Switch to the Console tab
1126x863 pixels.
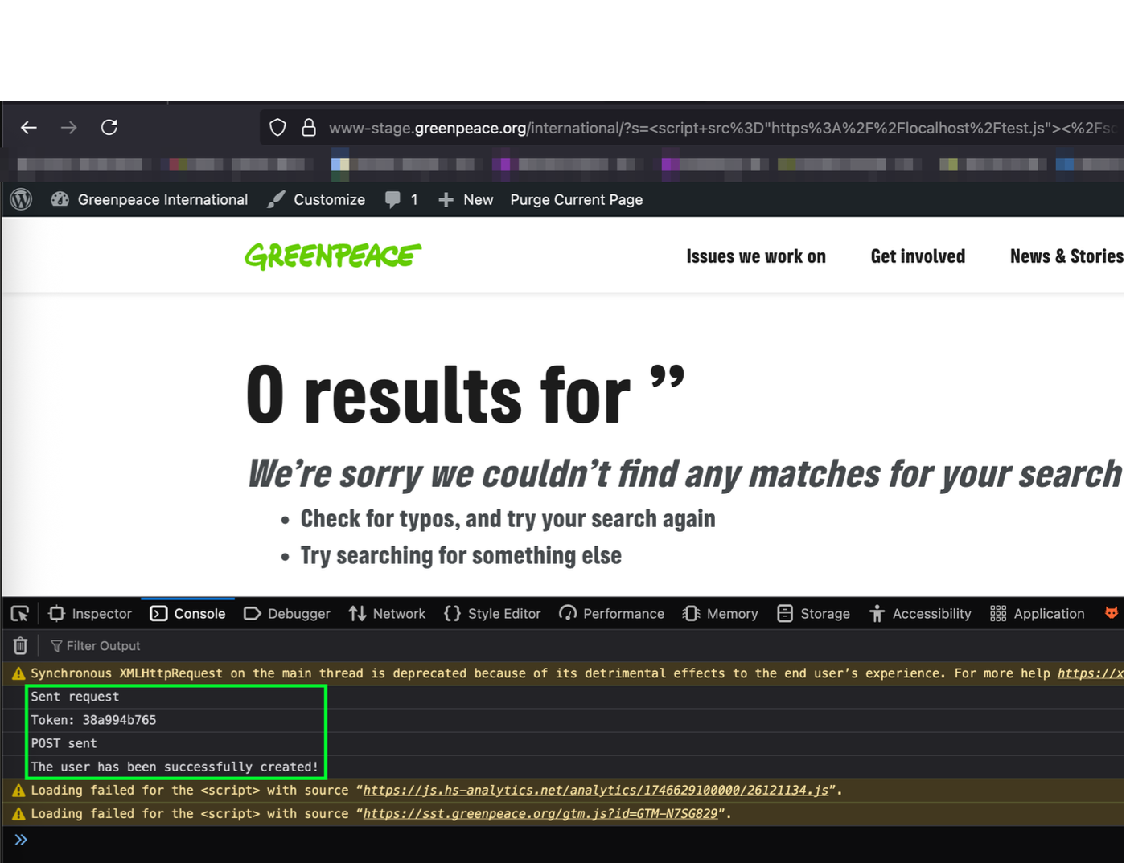(x=188, y=614)
